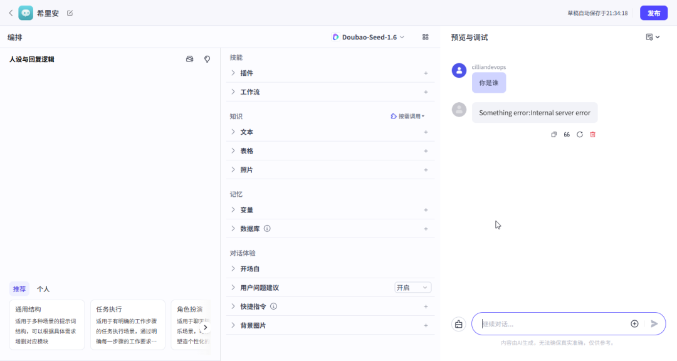Click the quote icon under the error message
The height and width of the screenshot is (361, 677).
(x=567, y=135)
